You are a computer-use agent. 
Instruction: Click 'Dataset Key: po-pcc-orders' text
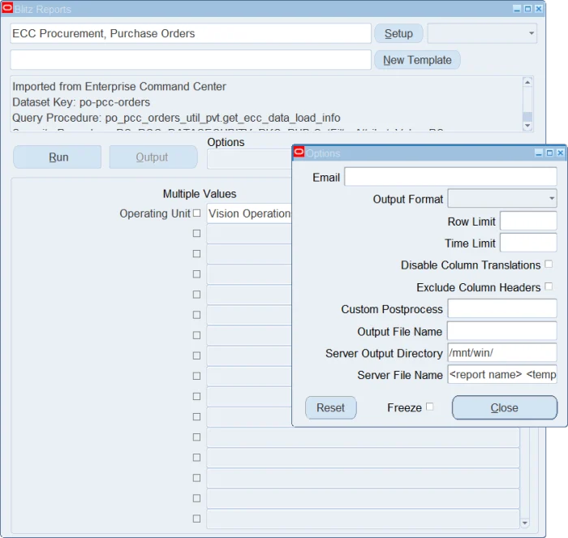point(81,102)
